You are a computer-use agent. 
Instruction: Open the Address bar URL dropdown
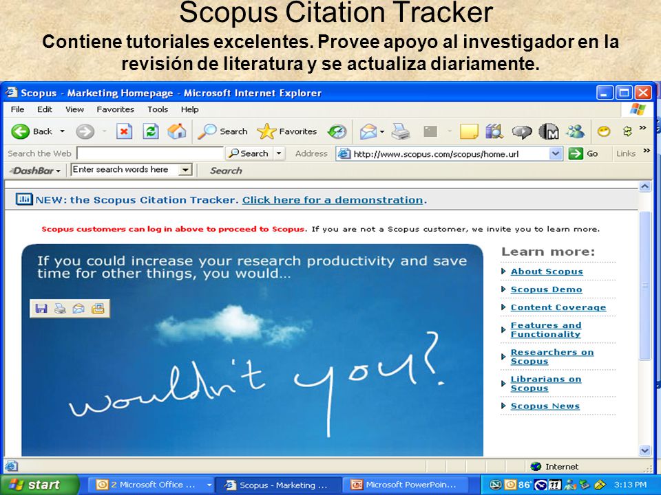[556, 153]
